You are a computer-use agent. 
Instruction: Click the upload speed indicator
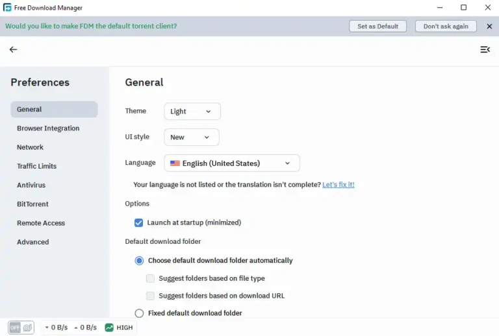click(x=85, y=328)
